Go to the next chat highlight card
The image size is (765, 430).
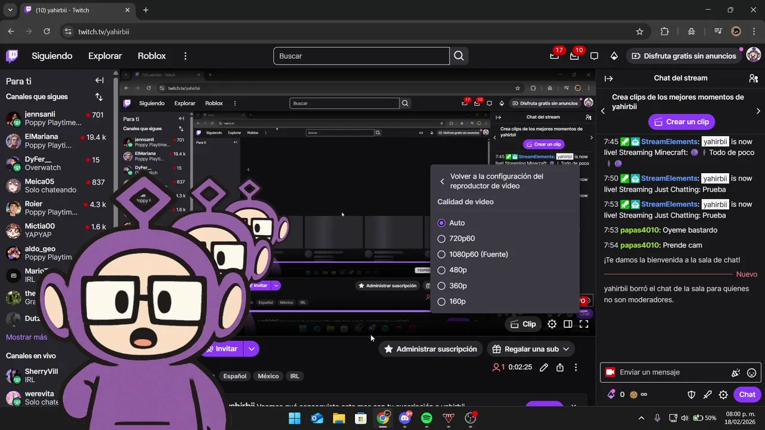click(x=758, y=111)
